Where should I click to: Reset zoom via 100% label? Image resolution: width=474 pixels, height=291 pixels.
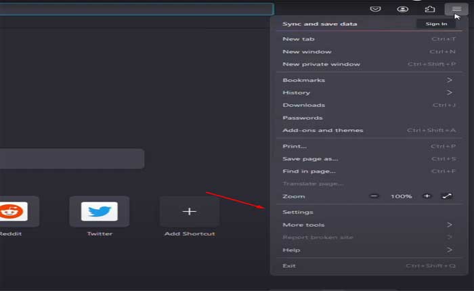pos(401,196)
